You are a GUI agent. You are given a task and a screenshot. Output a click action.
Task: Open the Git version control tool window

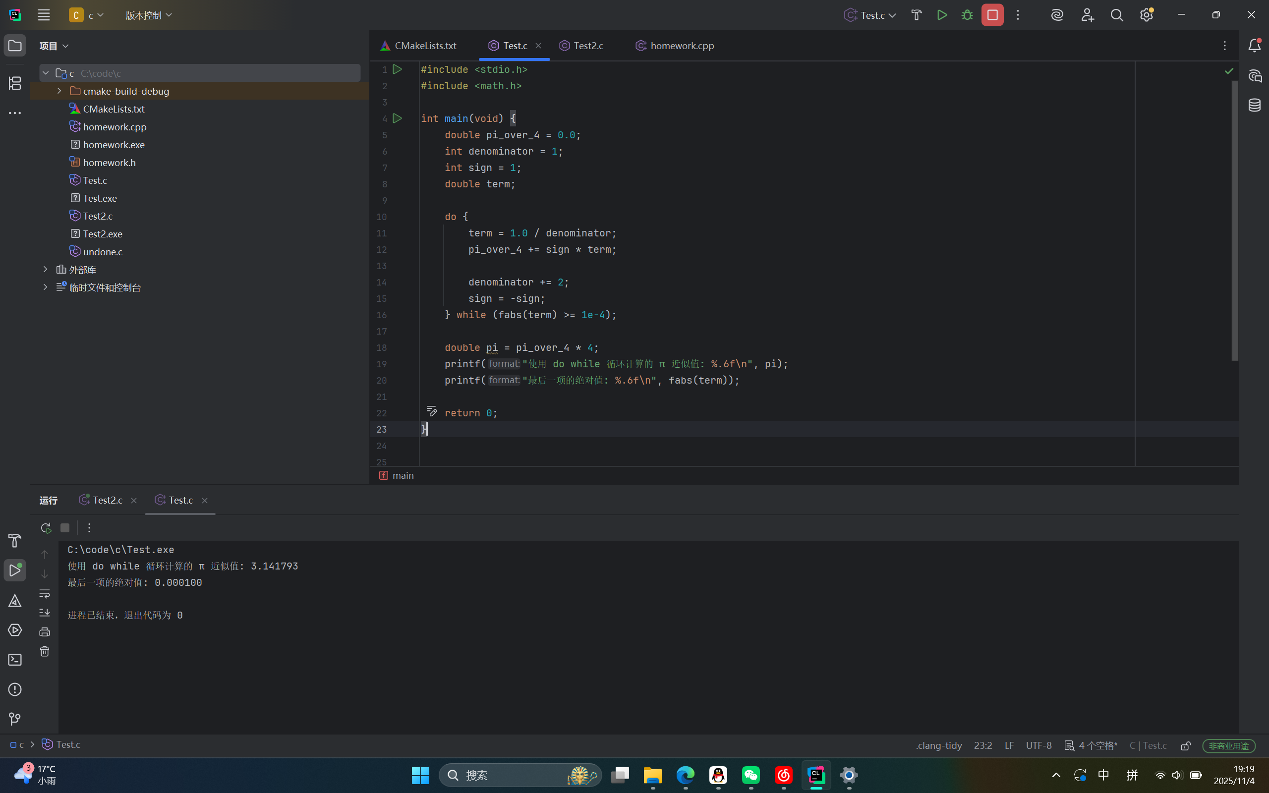coord(15,719)
